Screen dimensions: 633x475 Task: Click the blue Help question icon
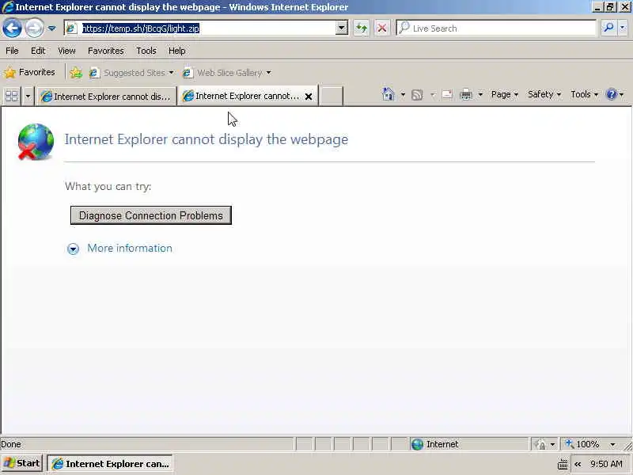click(612, 94)
